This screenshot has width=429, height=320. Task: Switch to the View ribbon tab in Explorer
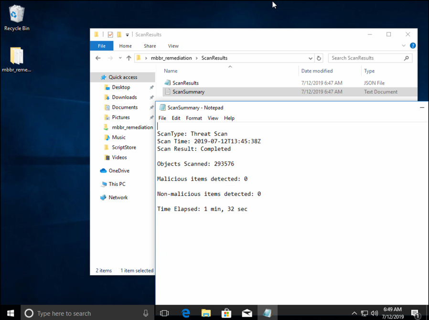click(173, 46)
